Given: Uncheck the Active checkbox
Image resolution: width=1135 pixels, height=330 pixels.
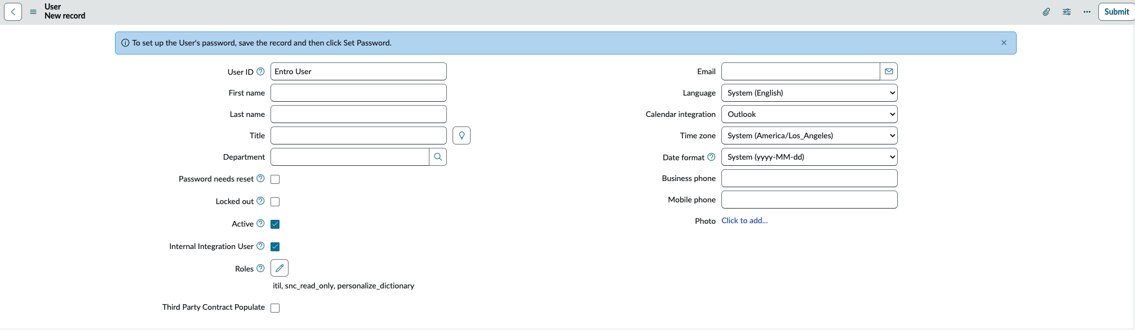Looking at the screenshot, I should pyautogui.click(x=275, y=224).
